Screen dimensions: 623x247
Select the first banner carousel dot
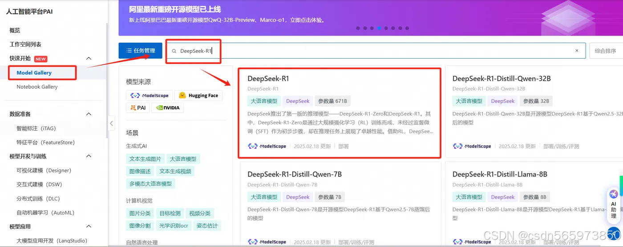point(358,28)
